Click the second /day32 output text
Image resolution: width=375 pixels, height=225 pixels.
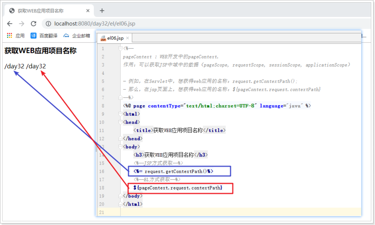tap(36, 66)
